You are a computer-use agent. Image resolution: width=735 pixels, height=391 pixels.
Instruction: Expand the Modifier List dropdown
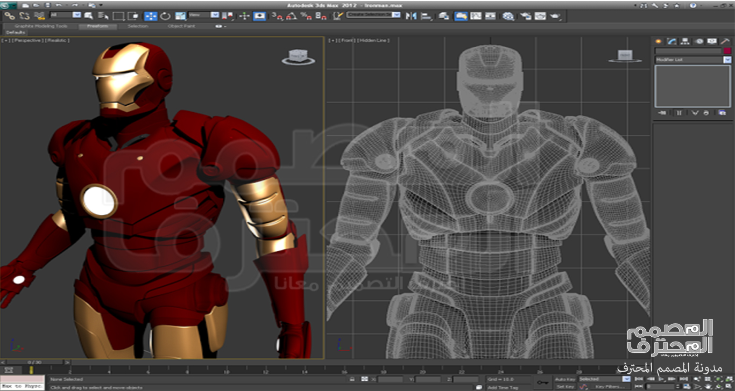[727, 60]
